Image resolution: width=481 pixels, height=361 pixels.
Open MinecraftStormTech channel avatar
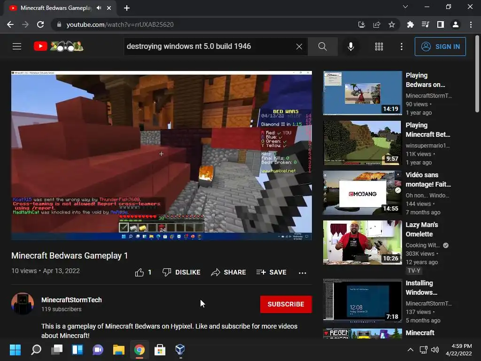tap(23, 304)
